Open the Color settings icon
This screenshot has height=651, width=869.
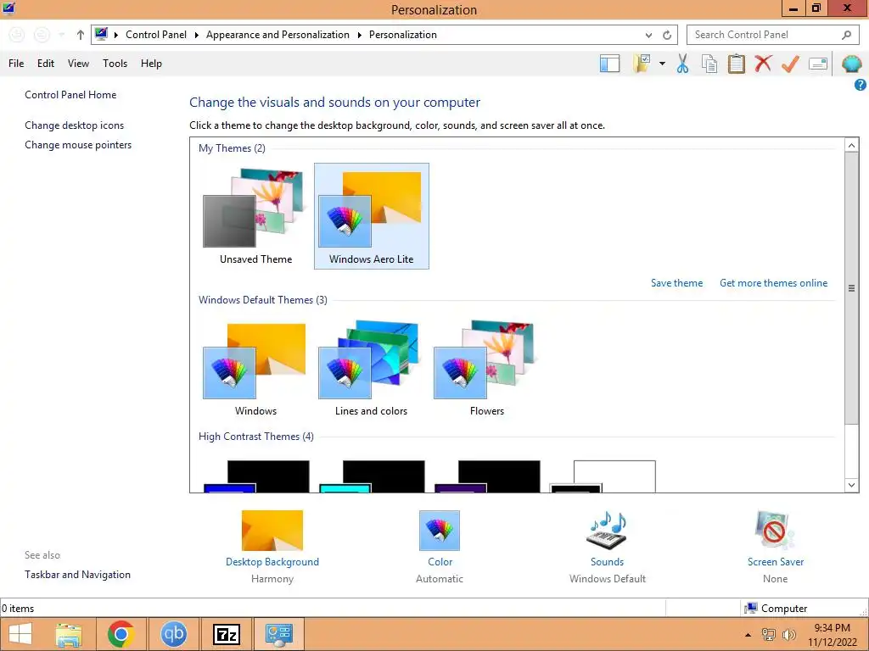[x=440, y=531]
